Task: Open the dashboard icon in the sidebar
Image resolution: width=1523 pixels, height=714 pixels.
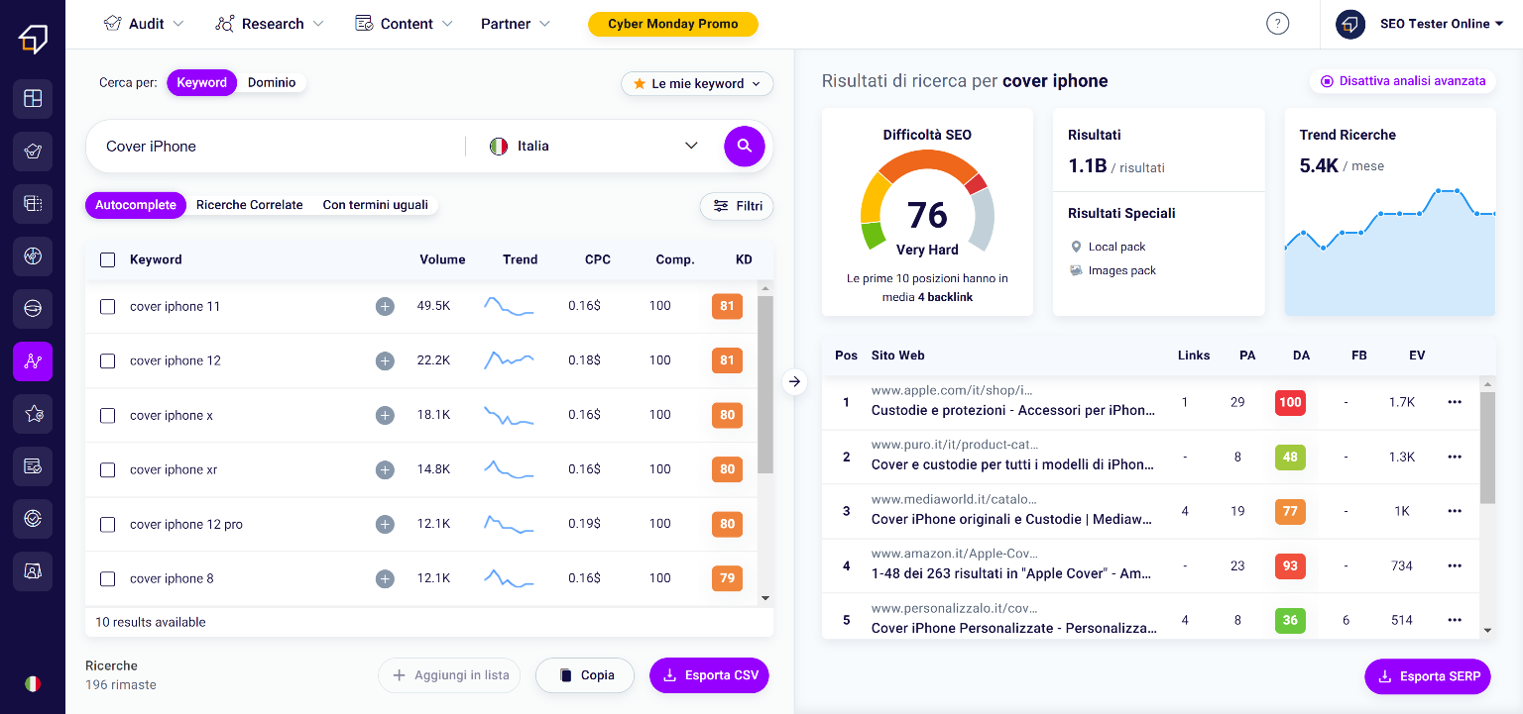Action: tap(33, 99)
